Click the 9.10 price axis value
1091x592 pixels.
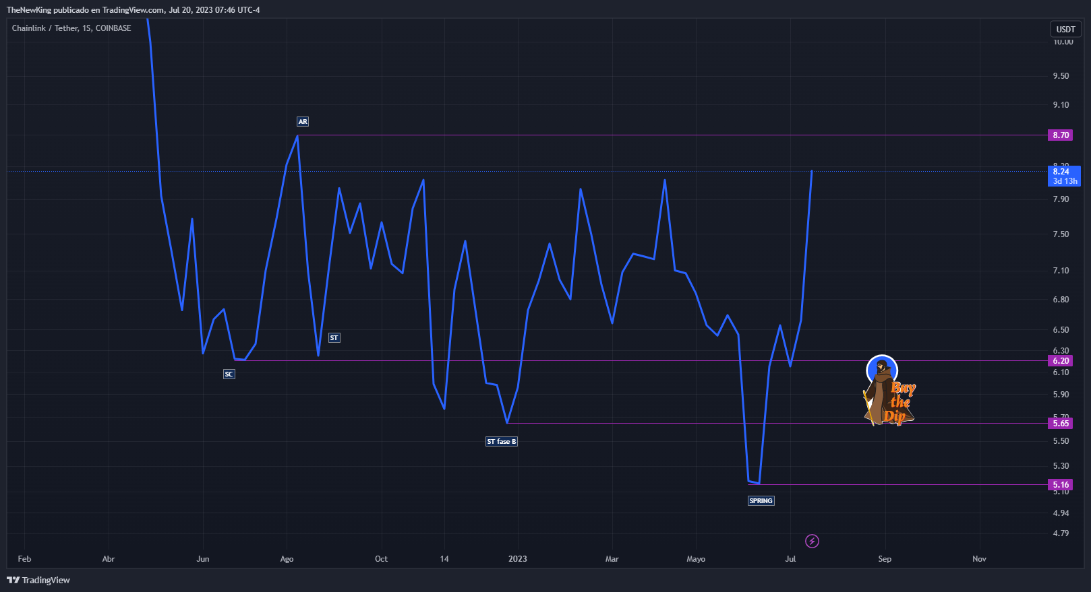coord(1061,105)
